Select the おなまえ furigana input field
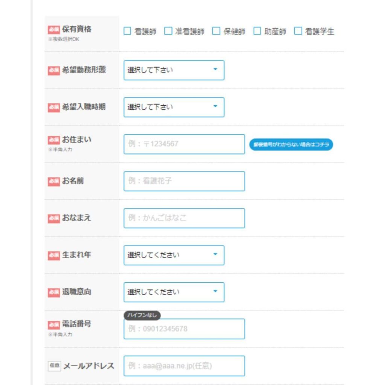This screenshot has width=385, height=385. 184,218
